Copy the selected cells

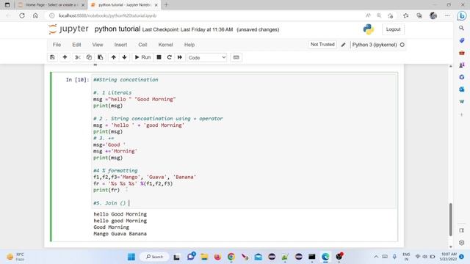point(89,57)
